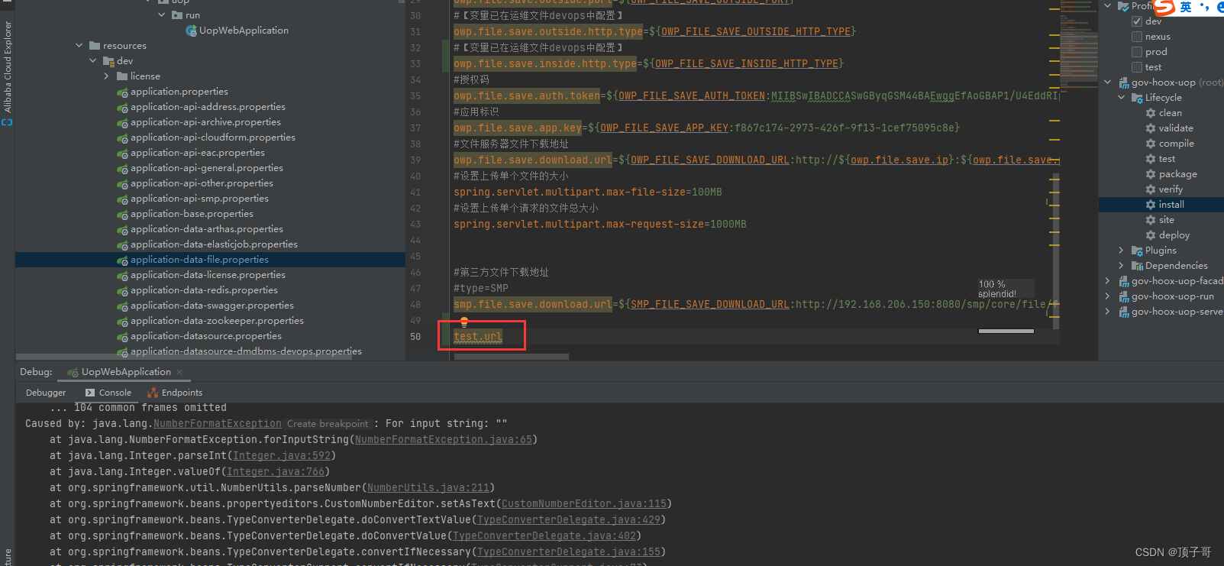
Task: Open NumberFormatException.java:65 stack link
Action: coord(444,440)
